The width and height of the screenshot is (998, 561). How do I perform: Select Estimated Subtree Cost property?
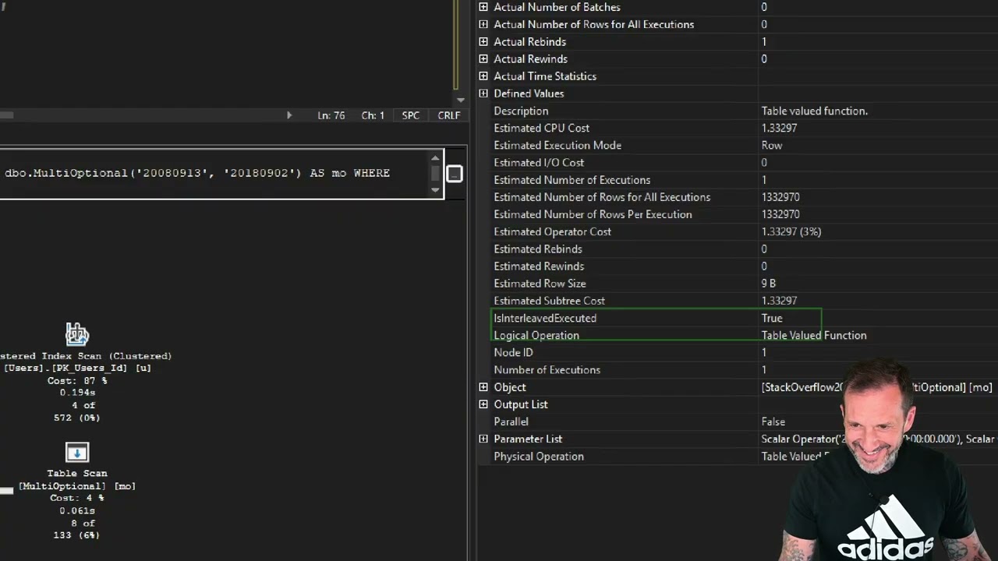point(549,301)
